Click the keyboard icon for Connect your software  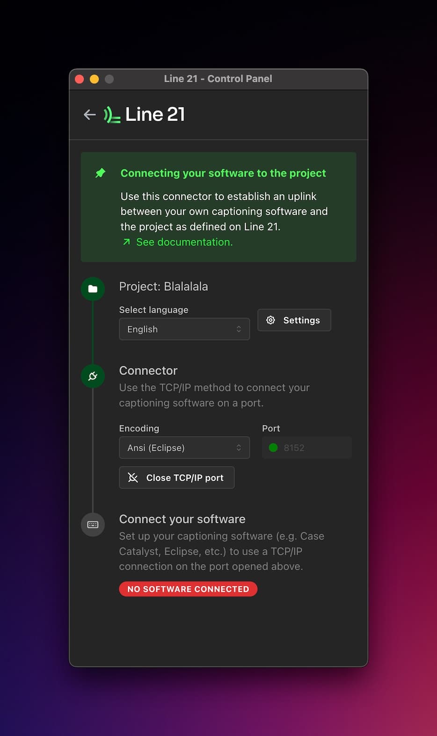[93, 525]
